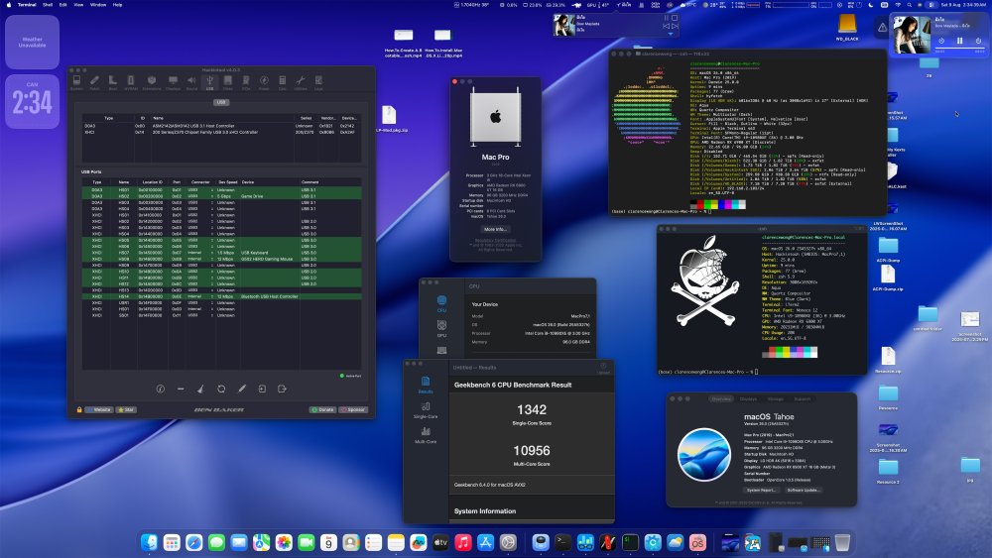
Task: Select the Patch tool in Hackintool
Action: point(94,83)
